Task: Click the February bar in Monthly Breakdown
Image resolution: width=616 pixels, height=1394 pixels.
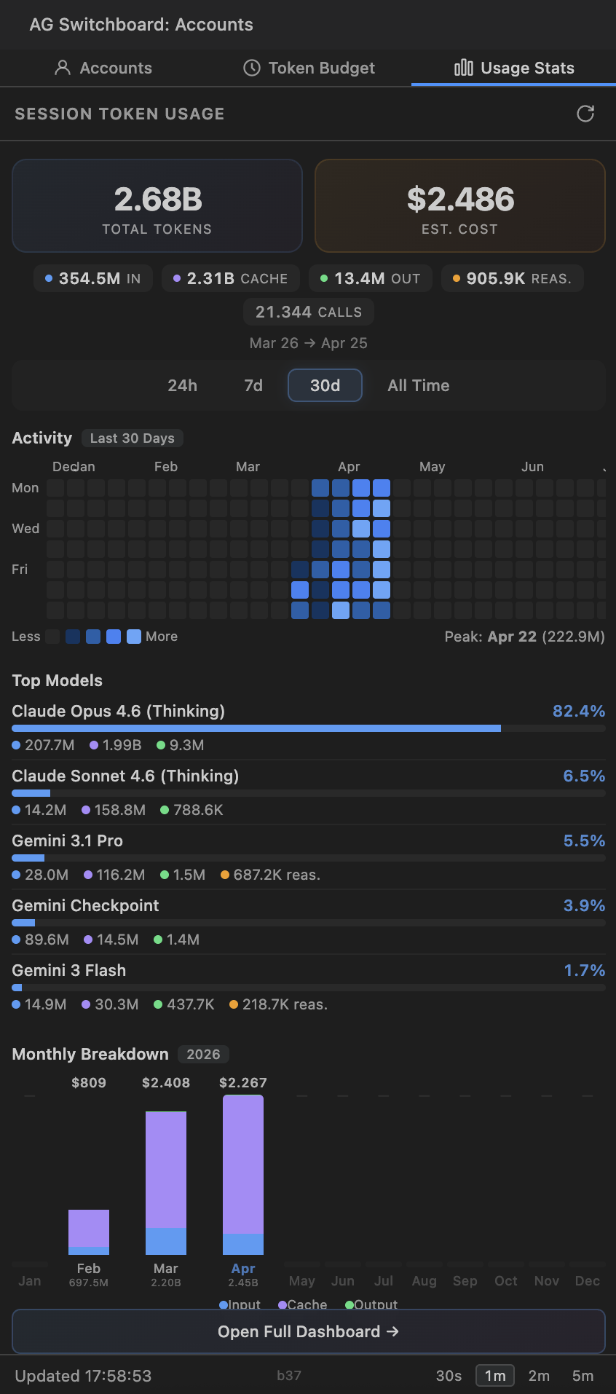Action: pos(89,1232)
